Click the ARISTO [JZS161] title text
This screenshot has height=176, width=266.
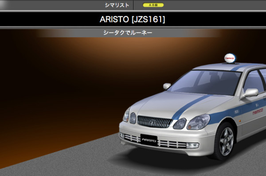click(x=132, y=19)
